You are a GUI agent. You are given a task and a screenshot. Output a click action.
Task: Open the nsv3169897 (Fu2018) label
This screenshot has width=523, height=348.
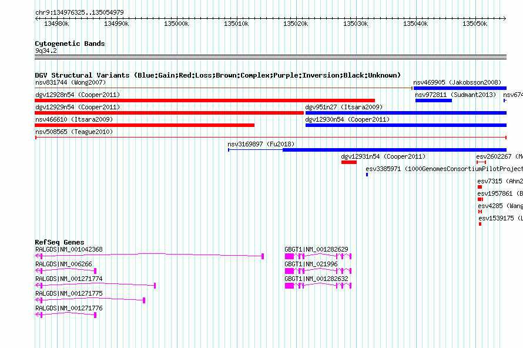[x=261, y=144]
